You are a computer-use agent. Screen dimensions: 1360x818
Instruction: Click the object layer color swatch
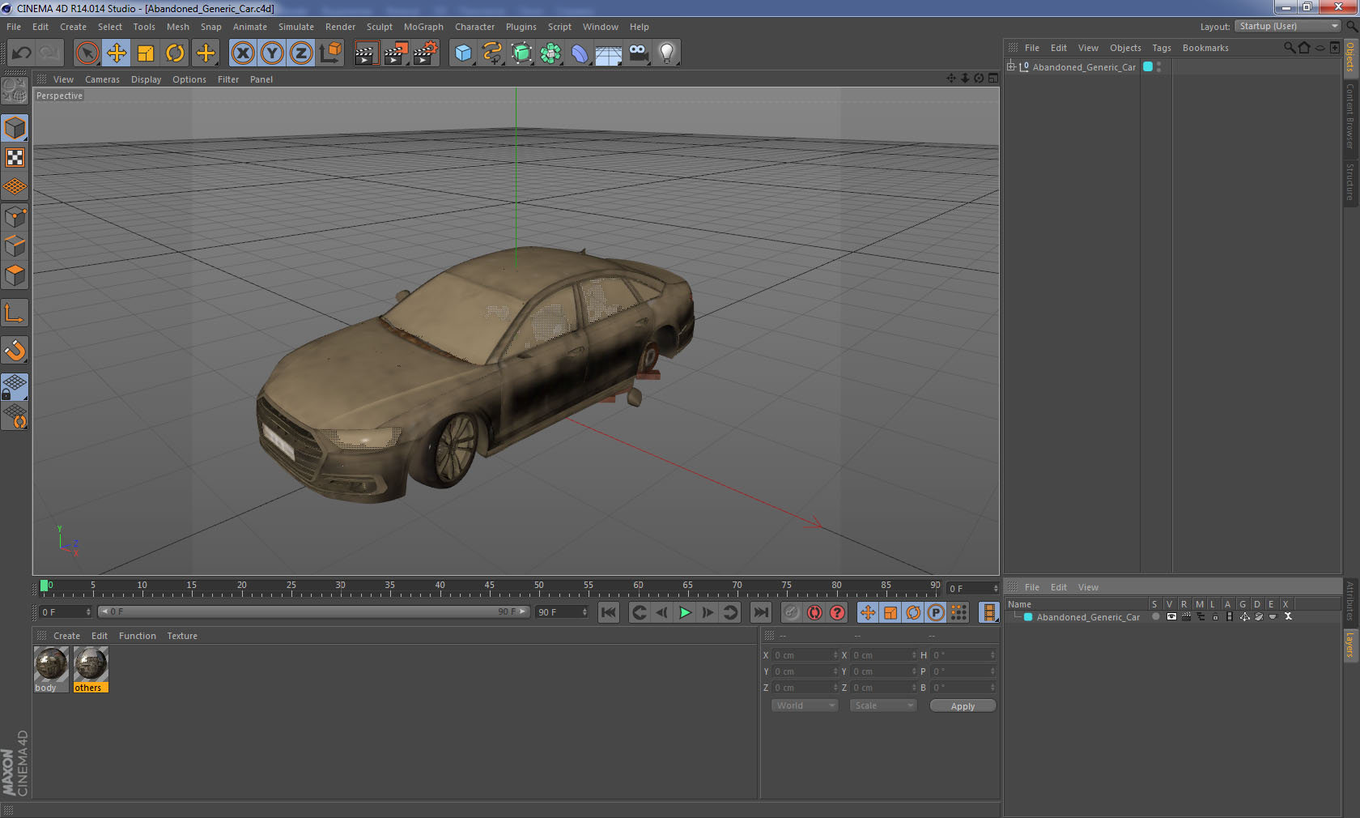(x=1148, y=66)
